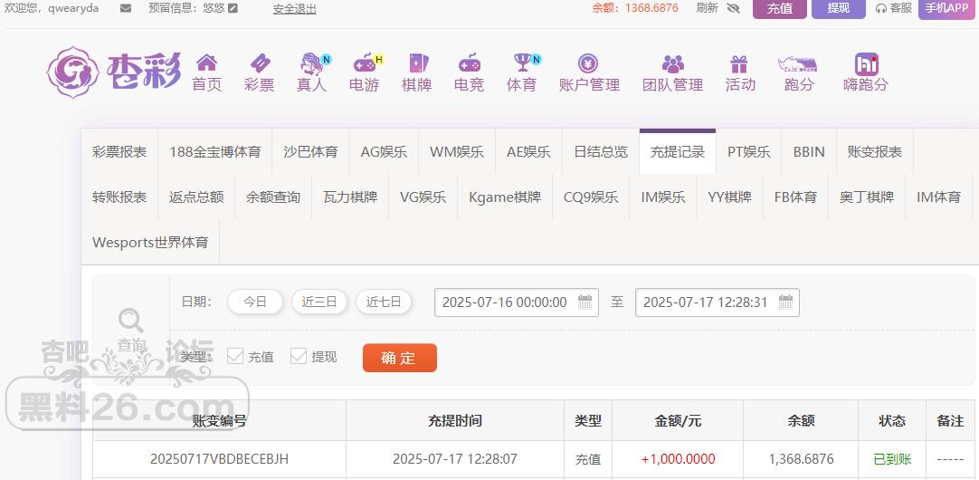Toggle the 提现 type checkbox
Image resolution: width=979 pixels, height=480 pixels.
point(299,356)
